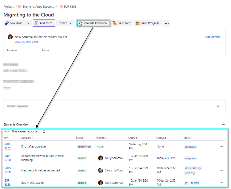Select the velocity label tag
Screen dimensions: 231x189
click(x=190, y=173)
